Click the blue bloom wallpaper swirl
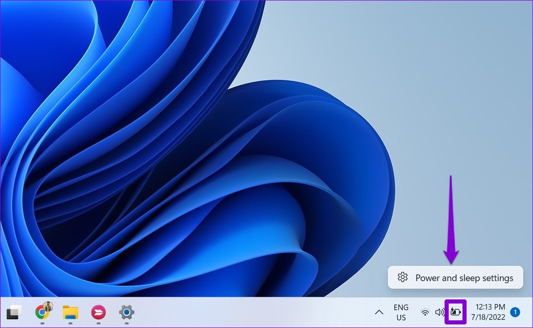Image resolution: width=533 pixels, height=328 pixels. [x=204, y=179]
